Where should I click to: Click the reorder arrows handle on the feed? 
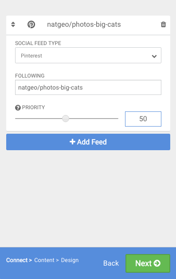[x=13, y=25]
